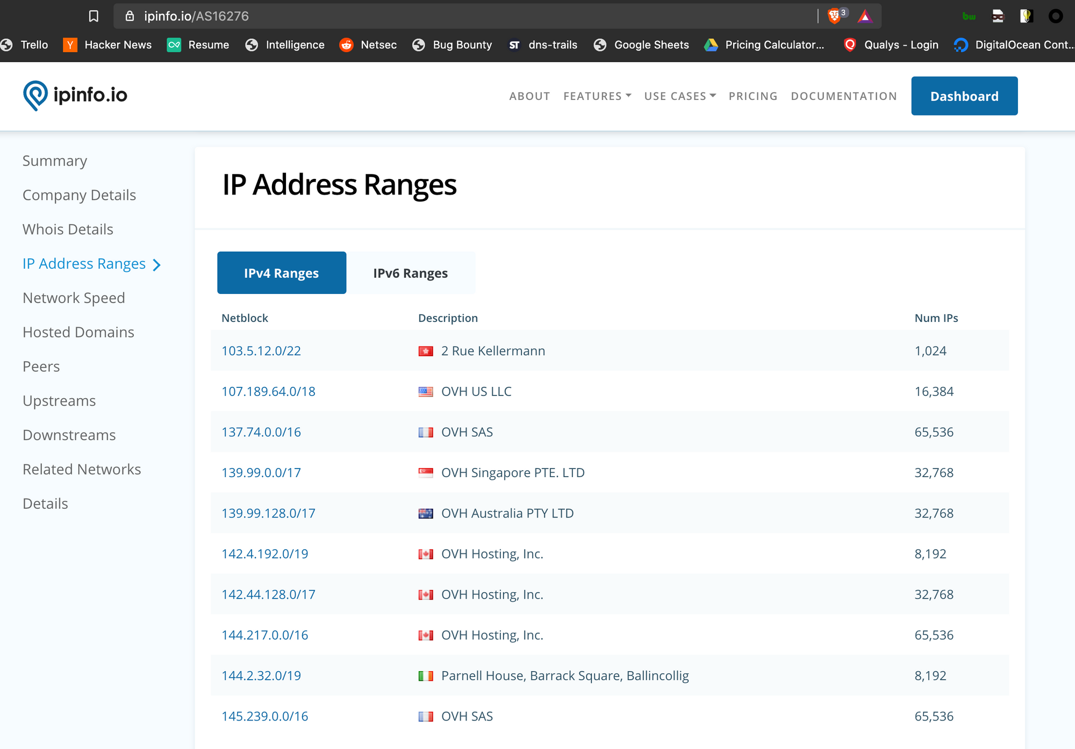Click the 16,384 Num IPs value

934,392
